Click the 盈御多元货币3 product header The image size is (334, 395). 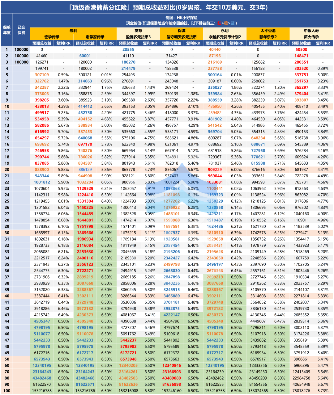[x=138, y=37]
